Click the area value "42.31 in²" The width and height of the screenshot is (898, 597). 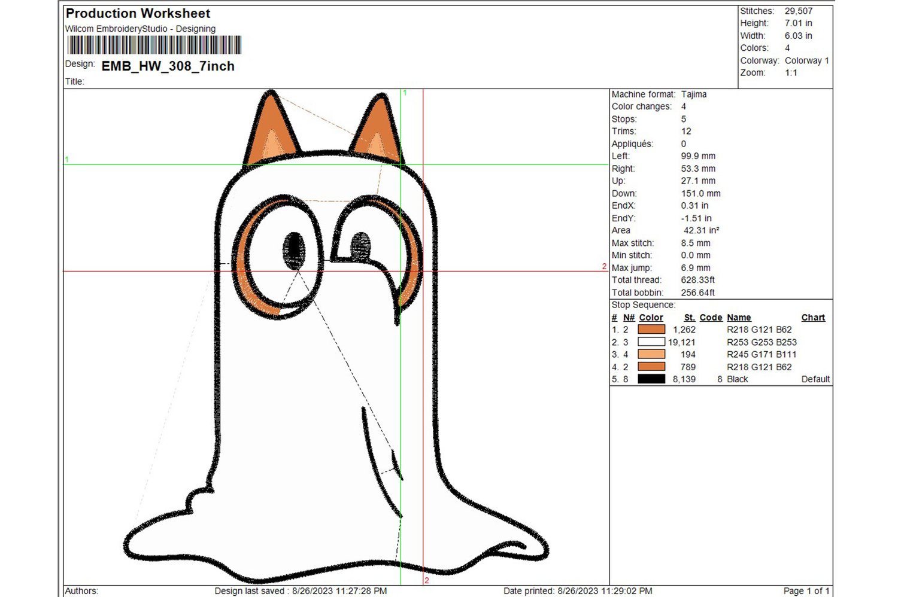pyautogui.click(x=702, y=230)
